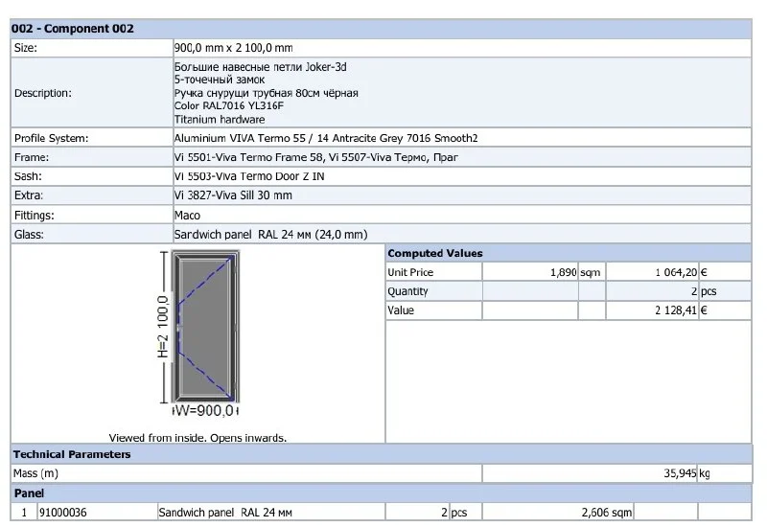The height and width of the screenshot is (527, 767).
Task: Click the W=900,0 width dimension label
Action: click(204, 411)
